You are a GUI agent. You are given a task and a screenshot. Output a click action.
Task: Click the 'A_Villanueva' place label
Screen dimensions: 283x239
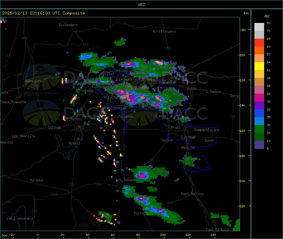[164, 31]
